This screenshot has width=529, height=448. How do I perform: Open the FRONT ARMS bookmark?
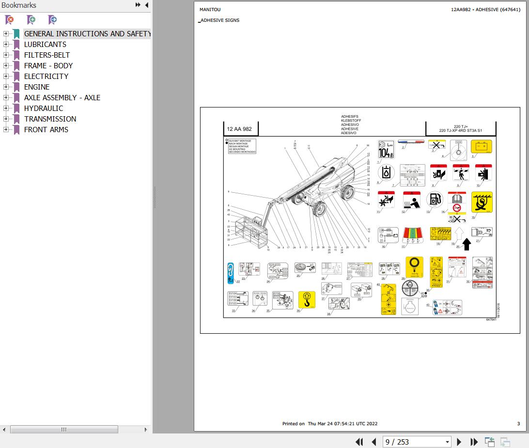click(x=46, y=129)
